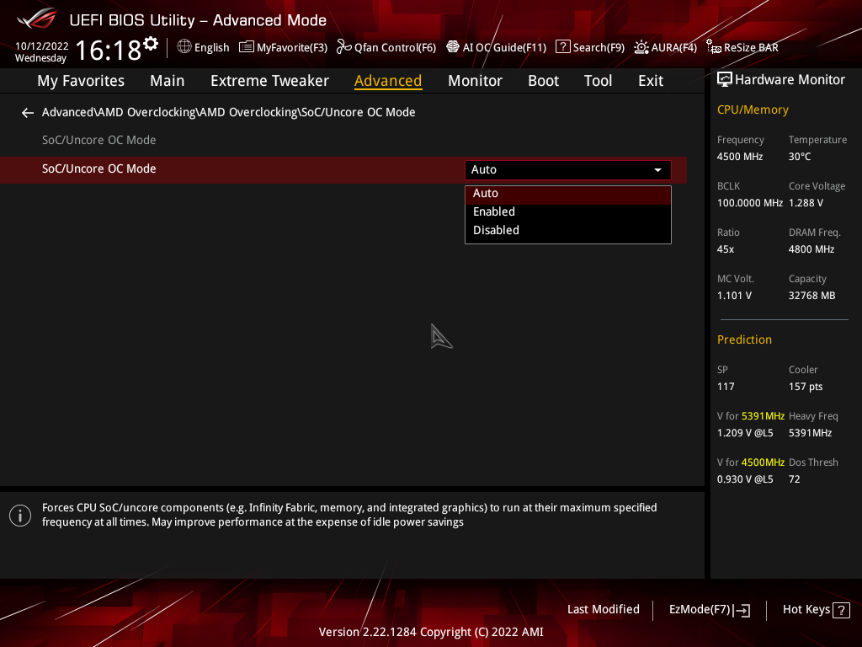Click the info icon in the help area
Image resolution: width=862 pixels, height=647 pixels.
coord(20,516)
